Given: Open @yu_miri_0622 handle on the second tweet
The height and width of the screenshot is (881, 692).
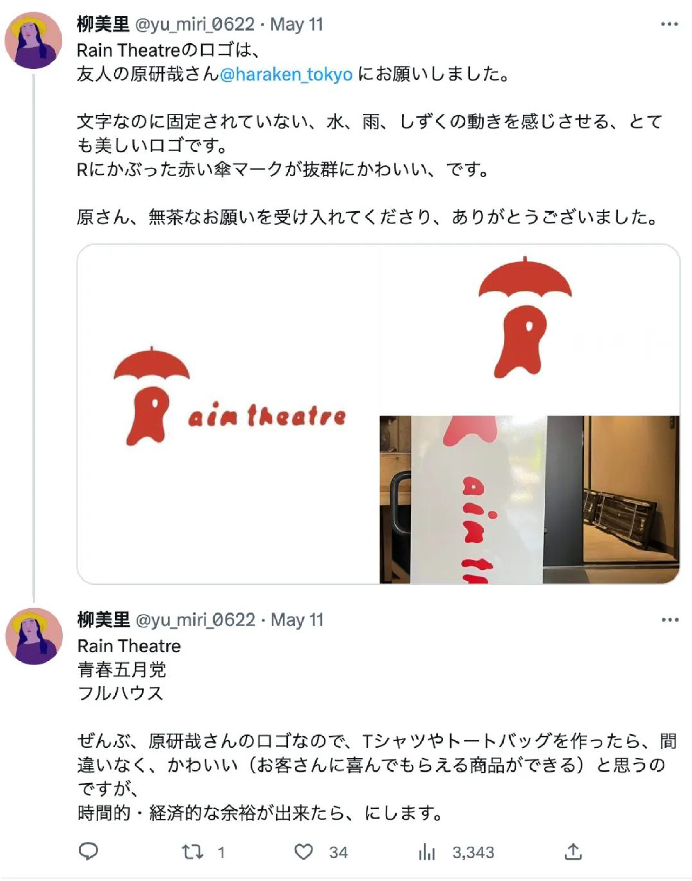Looking at the screenshot, I should pyautogui.click(x=195, y=620).
